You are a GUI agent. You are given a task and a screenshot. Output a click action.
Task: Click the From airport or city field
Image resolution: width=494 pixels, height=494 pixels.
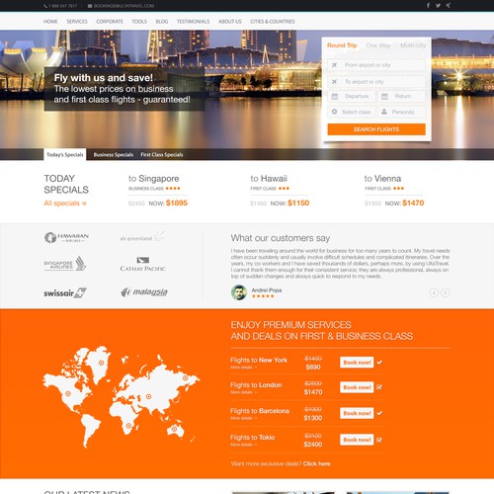point(376,65)
